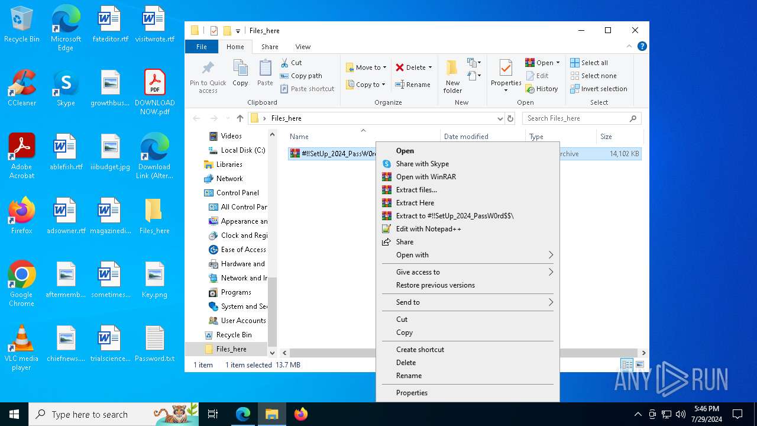Click Edit in ribbon Open group

pos(537,76)
